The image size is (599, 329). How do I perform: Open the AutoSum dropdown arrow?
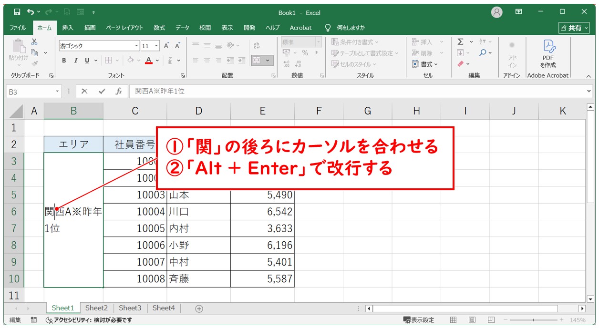(x=471, y=42)
